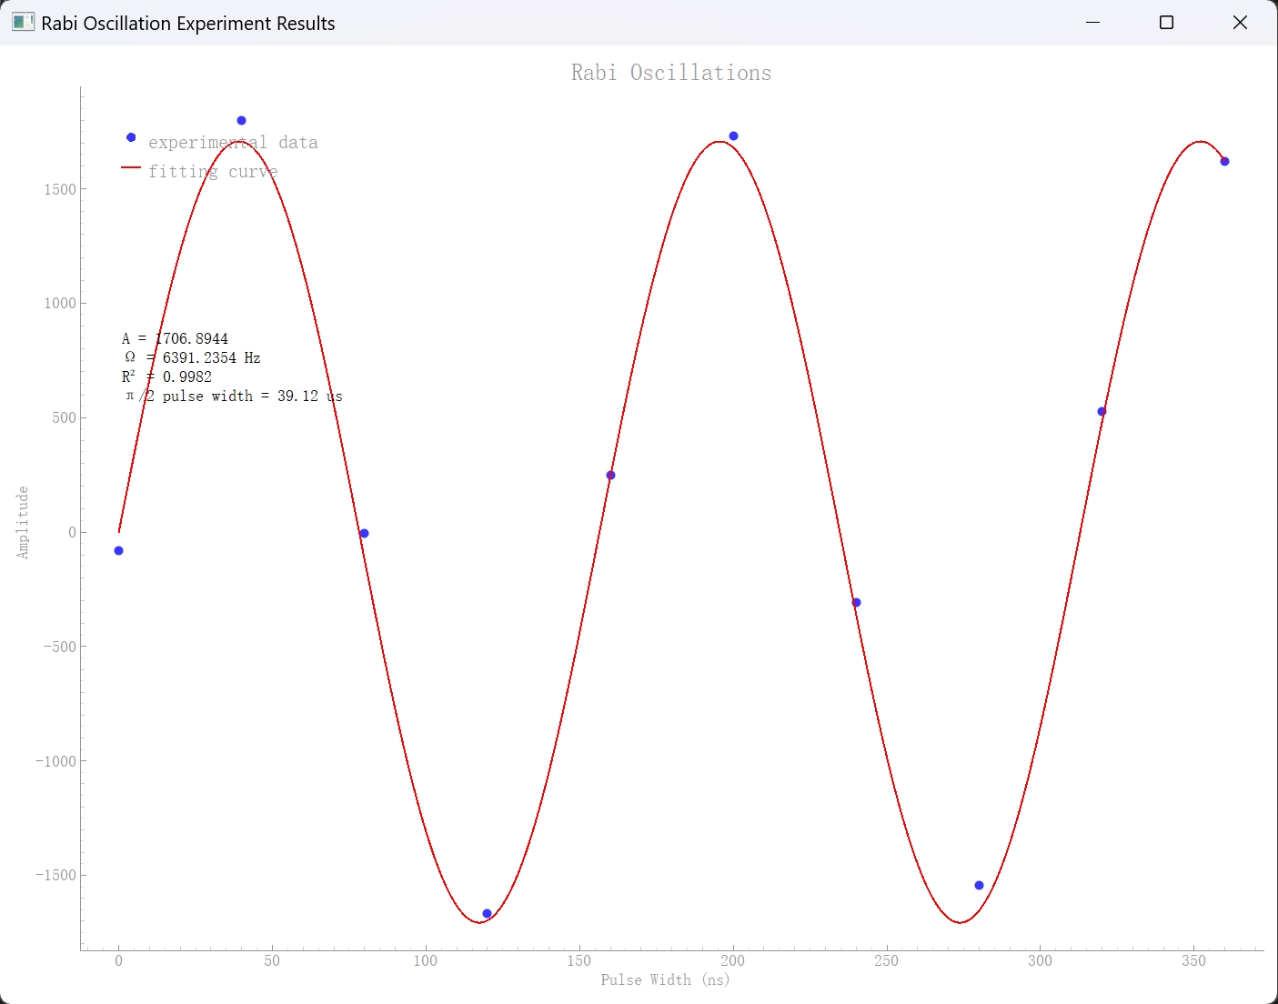Click the 'Rabi Oscillations' plot title
The image size is (1278, 1004).
click(x=670, y=73)
